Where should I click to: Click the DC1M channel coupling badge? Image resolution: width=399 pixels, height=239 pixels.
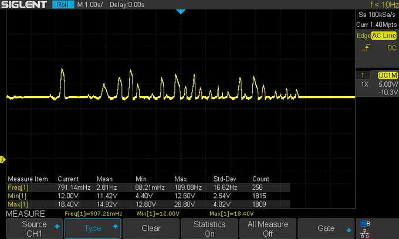click(x=388, y=76)
